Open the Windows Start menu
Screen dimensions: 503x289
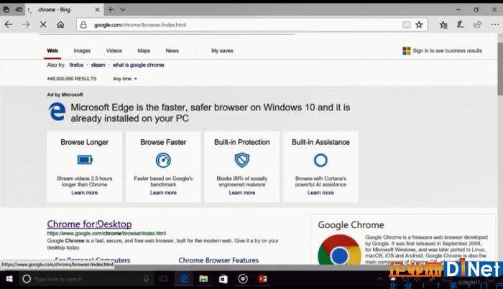9,279
